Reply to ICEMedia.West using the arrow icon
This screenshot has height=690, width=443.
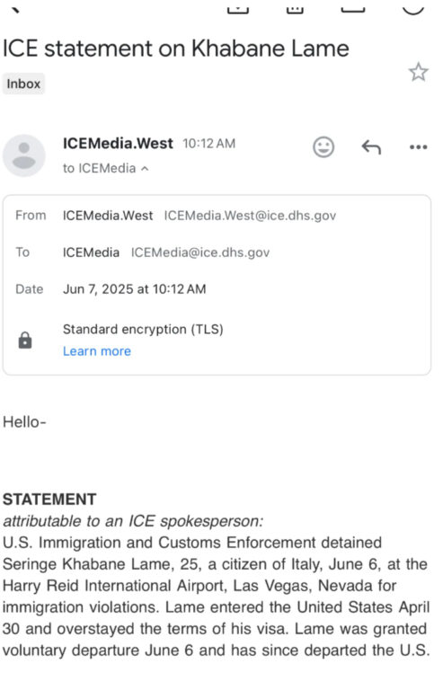(x=371, y=147)
